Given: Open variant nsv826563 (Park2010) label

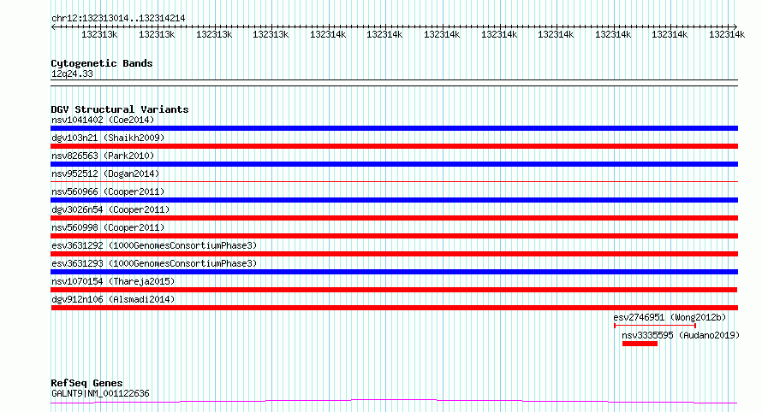Looking at the screenshot, I should coord(103,156).
